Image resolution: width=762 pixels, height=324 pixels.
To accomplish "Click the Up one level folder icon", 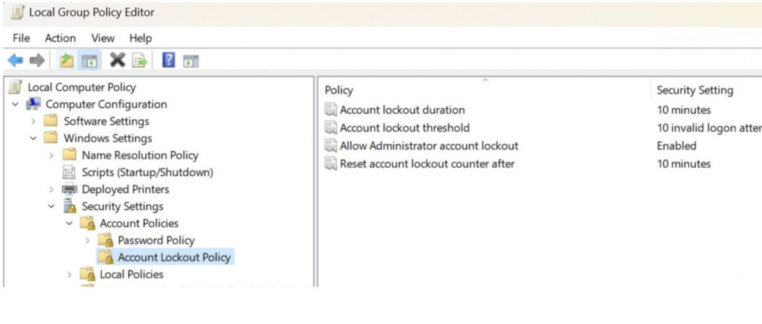I will pos(67,60).
